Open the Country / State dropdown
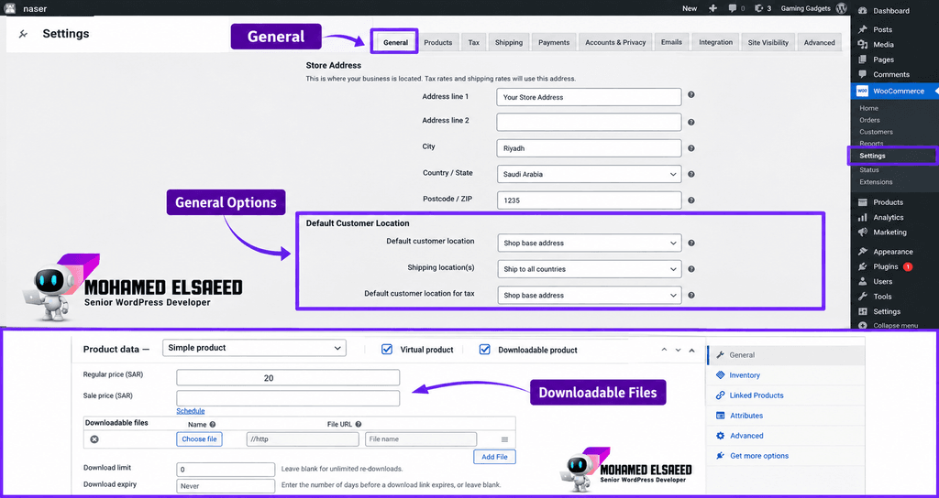 tap(590, 174)
